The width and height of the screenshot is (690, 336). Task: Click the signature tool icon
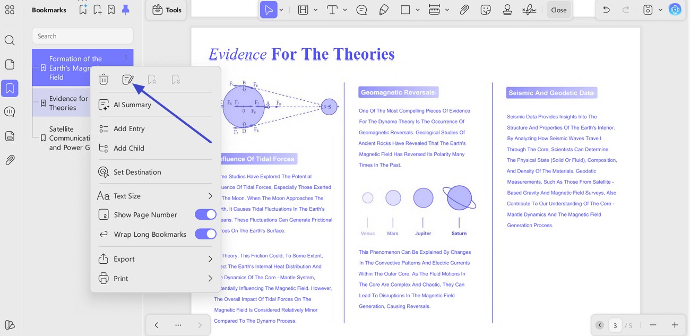point(529,10)
